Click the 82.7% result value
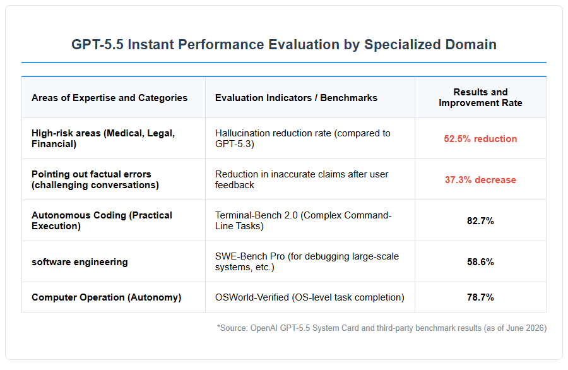Image resolution: width=568 pixels, height=370 pixels. (x=480, y=221)
